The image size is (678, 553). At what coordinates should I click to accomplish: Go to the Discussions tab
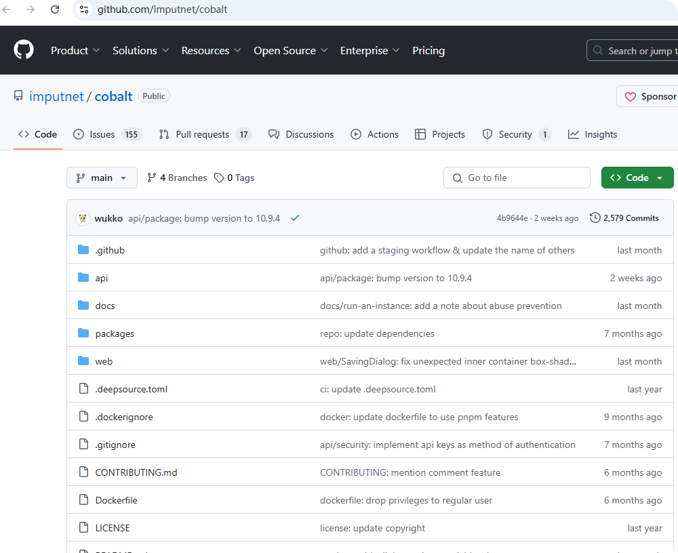(x=301, y=134)
